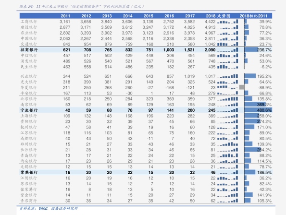Image resolution: width=286 pixels, height=215 pixels.
Task: Click the 2011 column header
Action: (65, 16)
